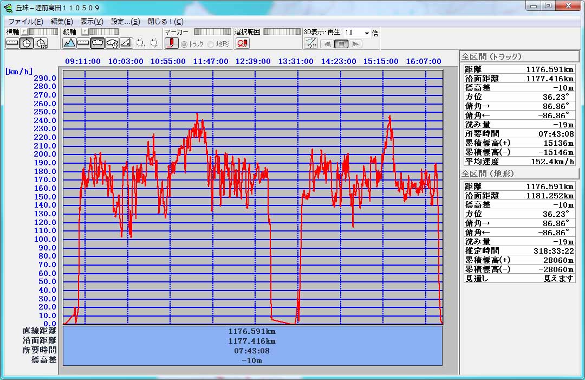This screenshot has width=585, height=380.
Task: Collapse the 全区間 (地形) panel header
Action: (518, 173)
